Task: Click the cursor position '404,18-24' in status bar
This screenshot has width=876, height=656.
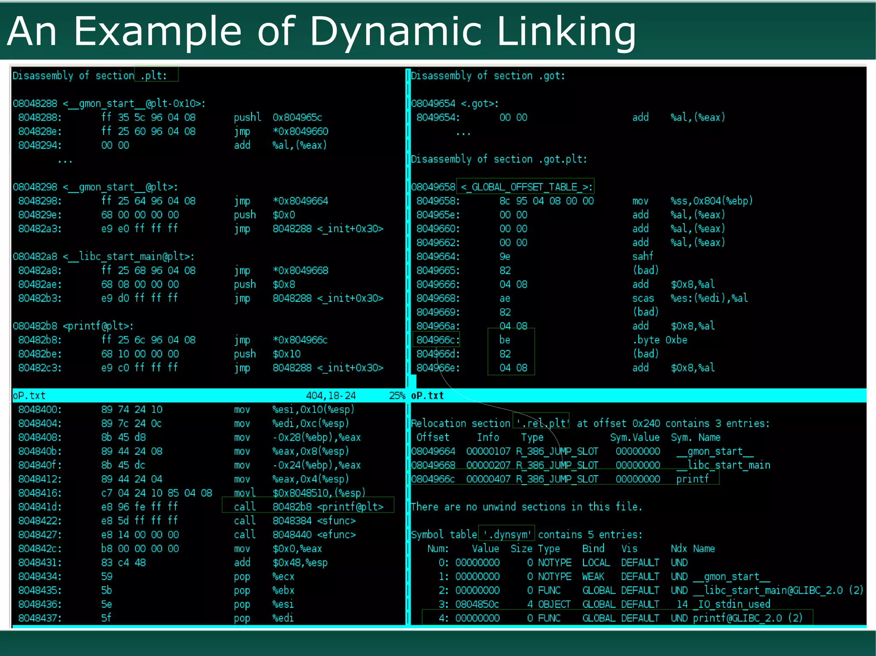Action: tap(331, 395)
